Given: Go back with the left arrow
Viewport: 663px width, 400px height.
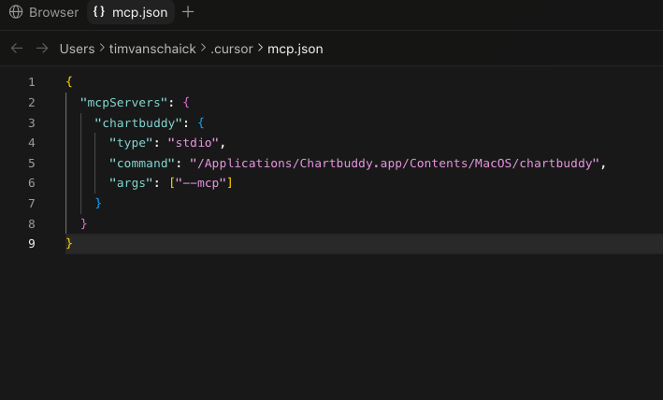Looking at the screenshot, I should [17, 49].
